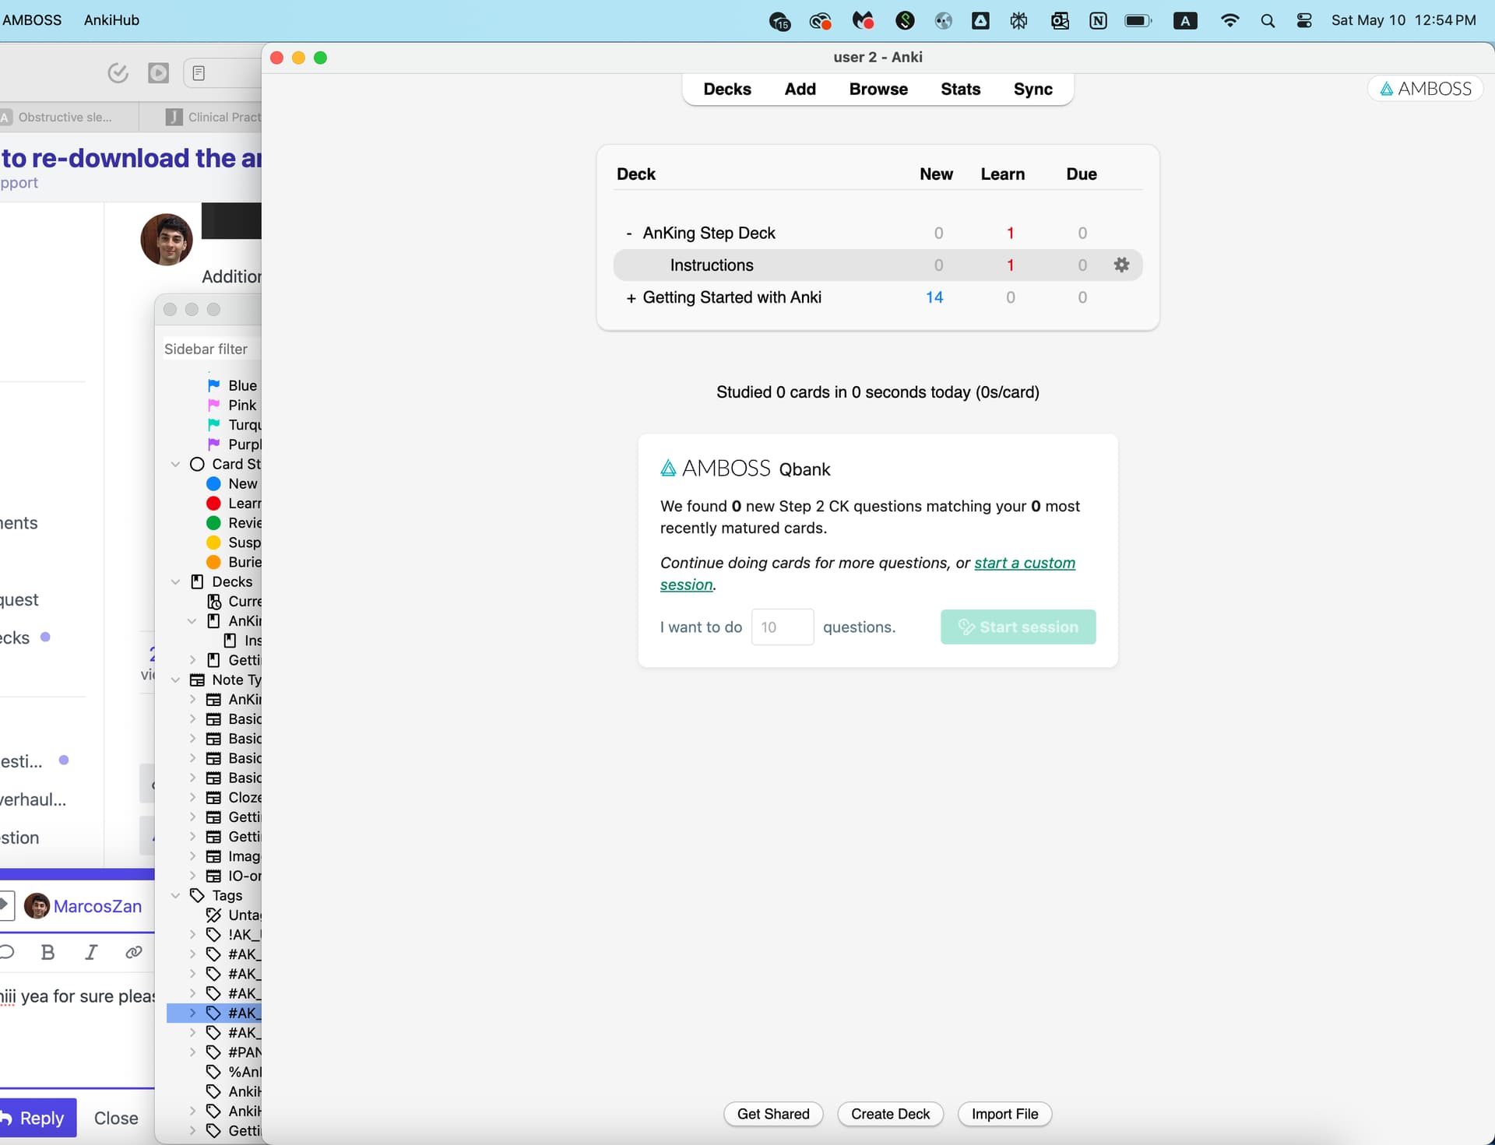Follow the start a custom session link
Image resolution: width=1495 pixels, height=1145 pixels.
(x=1024, y=563)
